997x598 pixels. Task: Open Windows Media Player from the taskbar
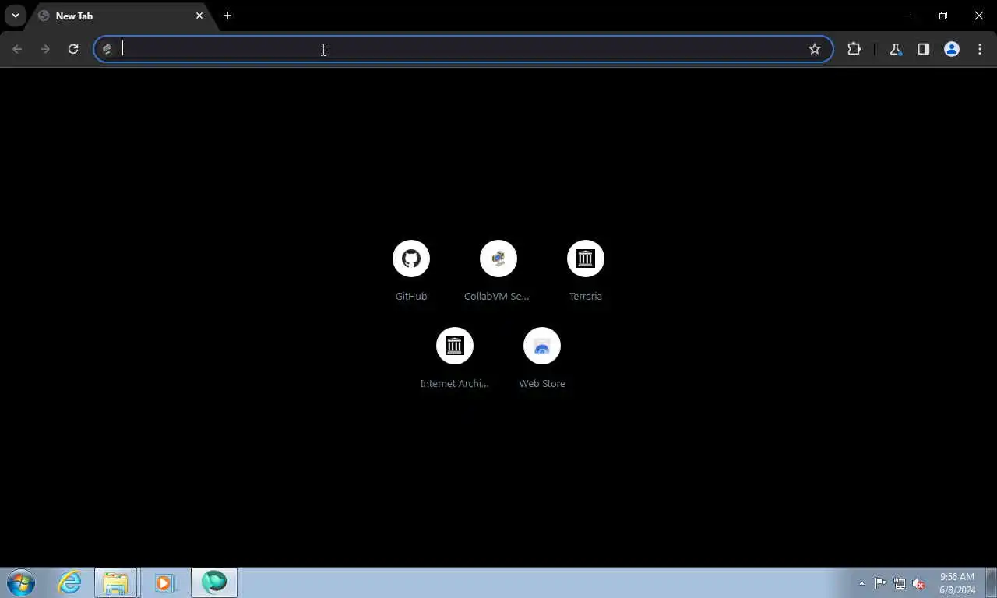click(164, 582)
